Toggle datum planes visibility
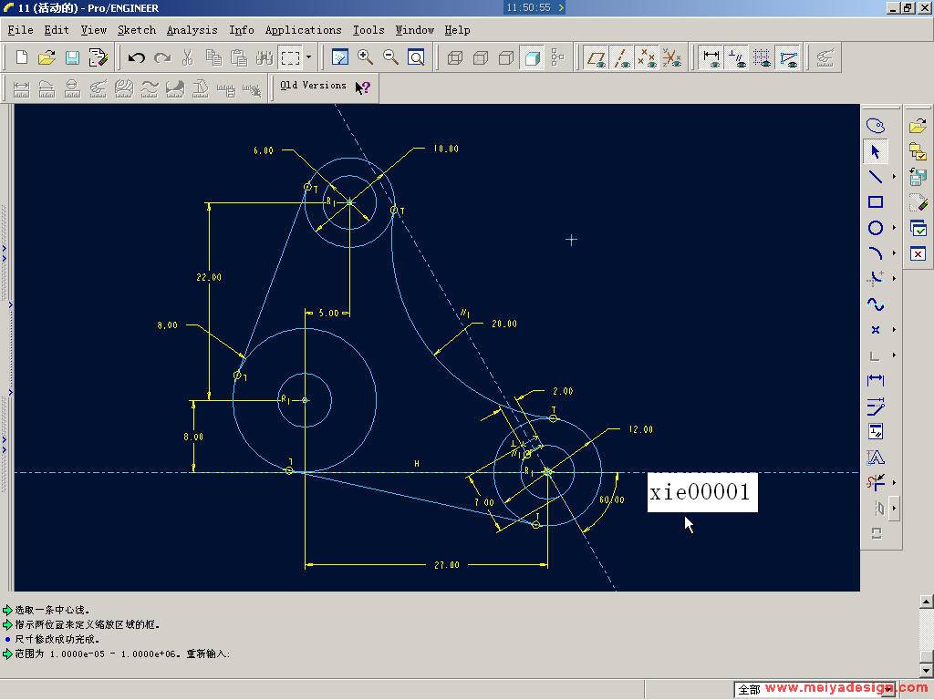The image size is (934, 700). click(x=597, y=57)
